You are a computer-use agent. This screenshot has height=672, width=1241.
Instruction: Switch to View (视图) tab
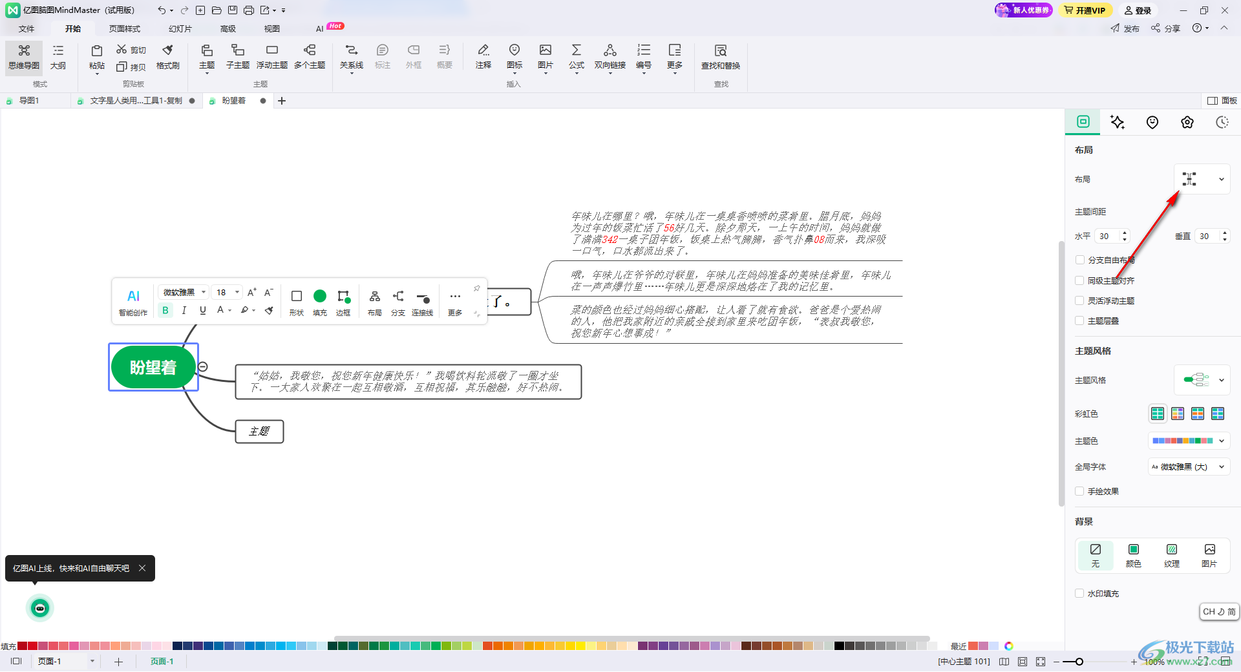point(272,28)
